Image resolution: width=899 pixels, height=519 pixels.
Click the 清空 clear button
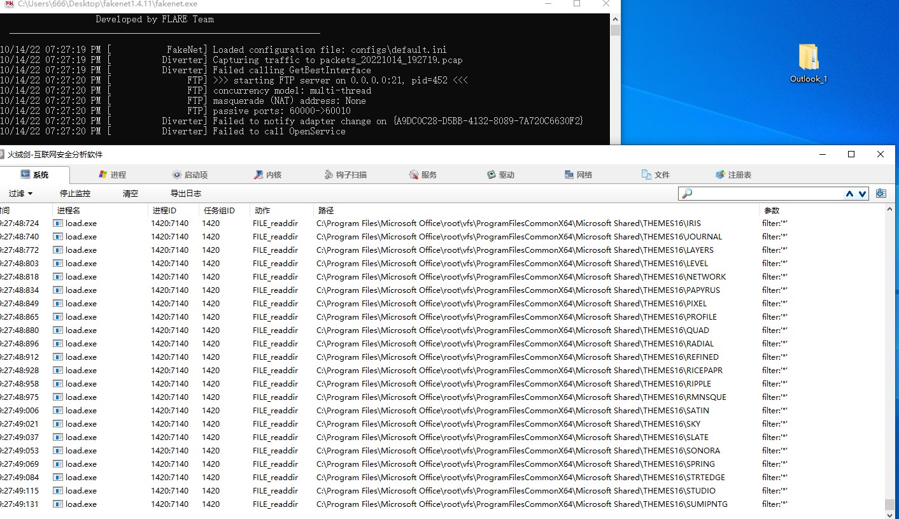coord(131,194)
